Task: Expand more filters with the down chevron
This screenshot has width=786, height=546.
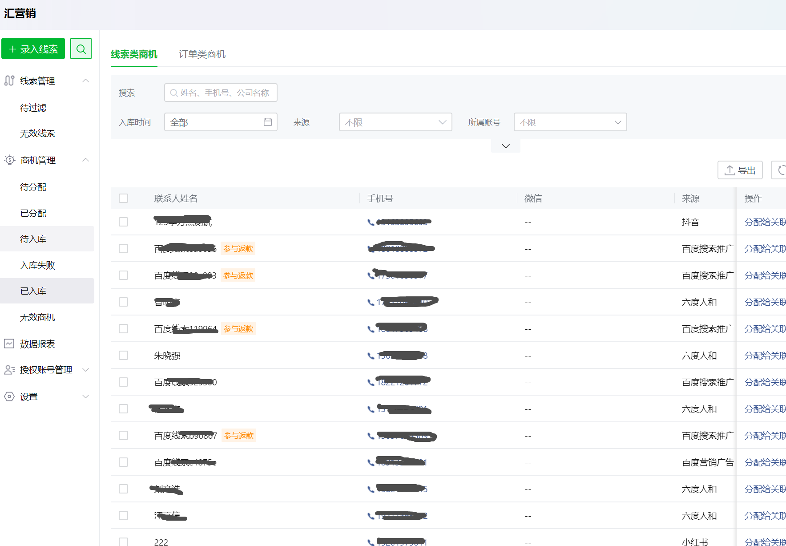Action: pyautogui.click(x=505, y=146)
